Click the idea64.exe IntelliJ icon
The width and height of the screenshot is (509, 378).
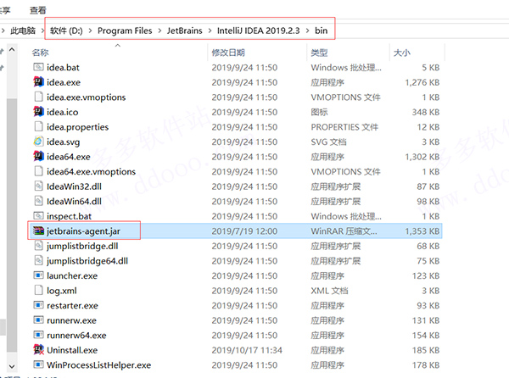[38, 156]
